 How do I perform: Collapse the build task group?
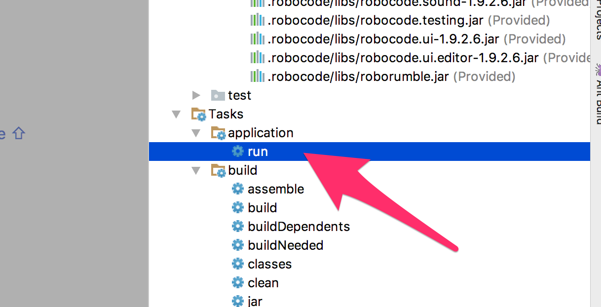point(196,170)
